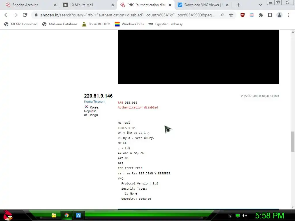Viewport: 295px width, 221px height.
Task: Open the Windows ISOs bookmark
Action: click(x=129, y=24)
